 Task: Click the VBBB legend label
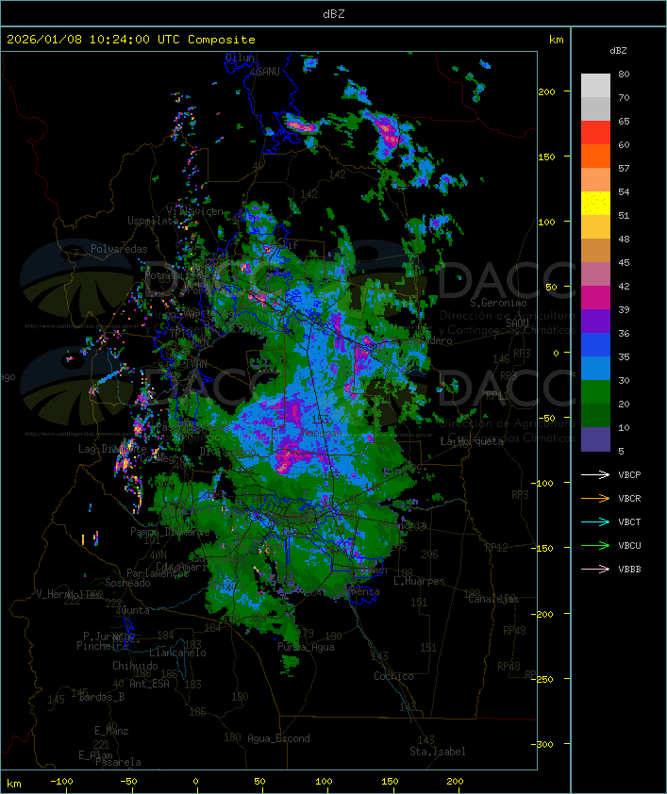[629, 569]
